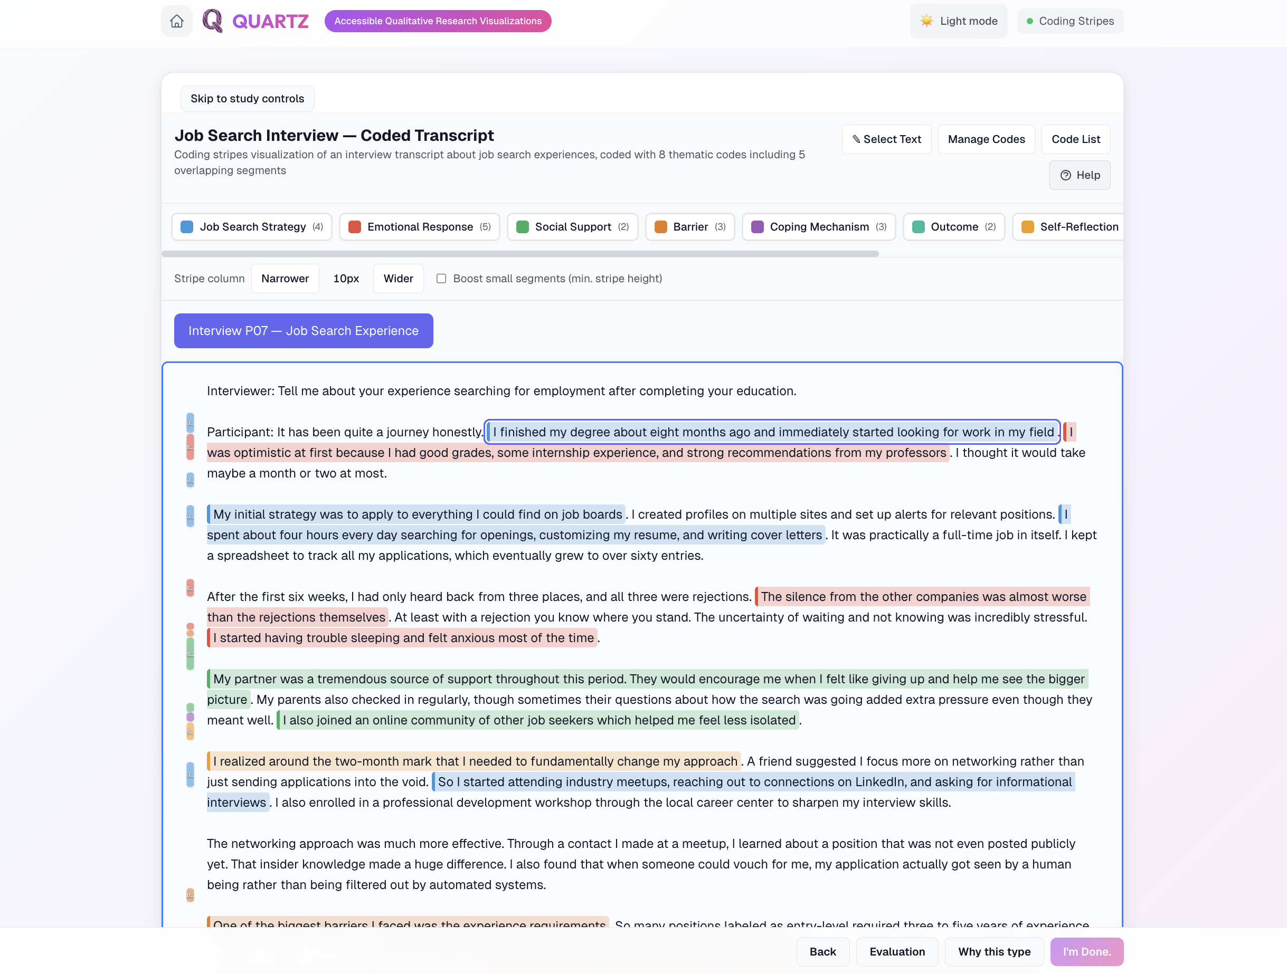Click highlighted segment 'I also joined an online community'
The height and width of the screenshot is (974, 1287).
pyautogui.click(x=538, y=720)
